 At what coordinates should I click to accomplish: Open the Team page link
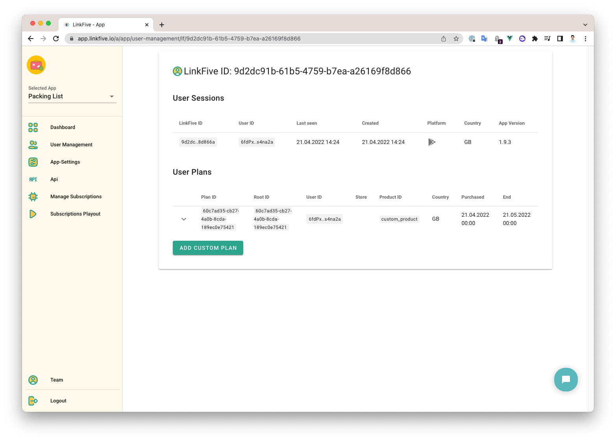coord(57,380)
